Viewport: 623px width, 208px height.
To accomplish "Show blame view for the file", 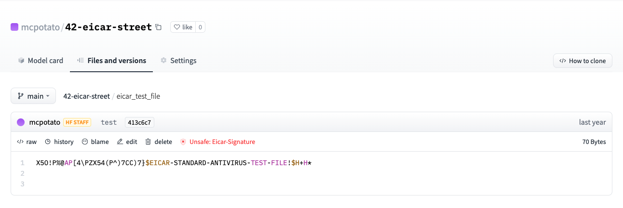I will tap(95, 142).
